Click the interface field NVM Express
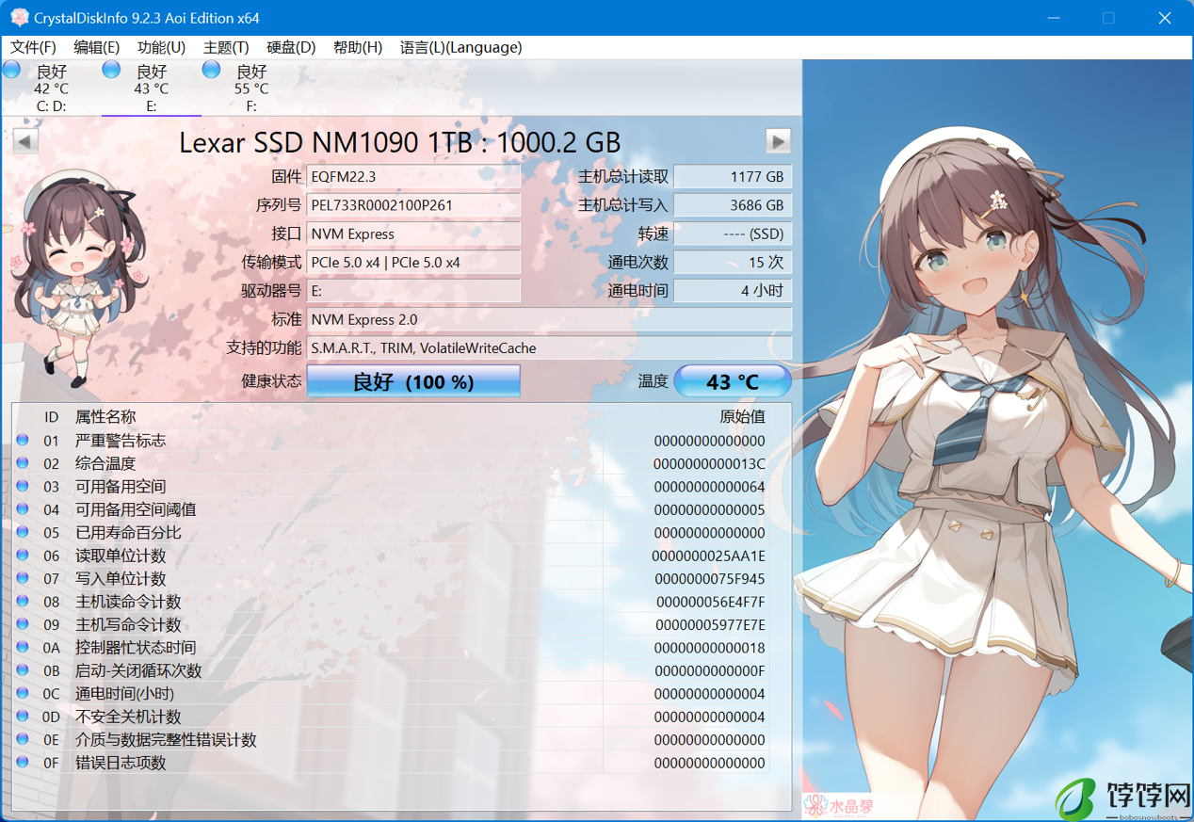The width and height of the screenshot is (1194, 822). (x=413, y=234)
